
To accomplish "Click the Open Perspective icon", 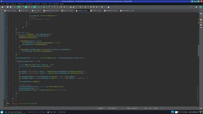I will (x=196, y=7).
